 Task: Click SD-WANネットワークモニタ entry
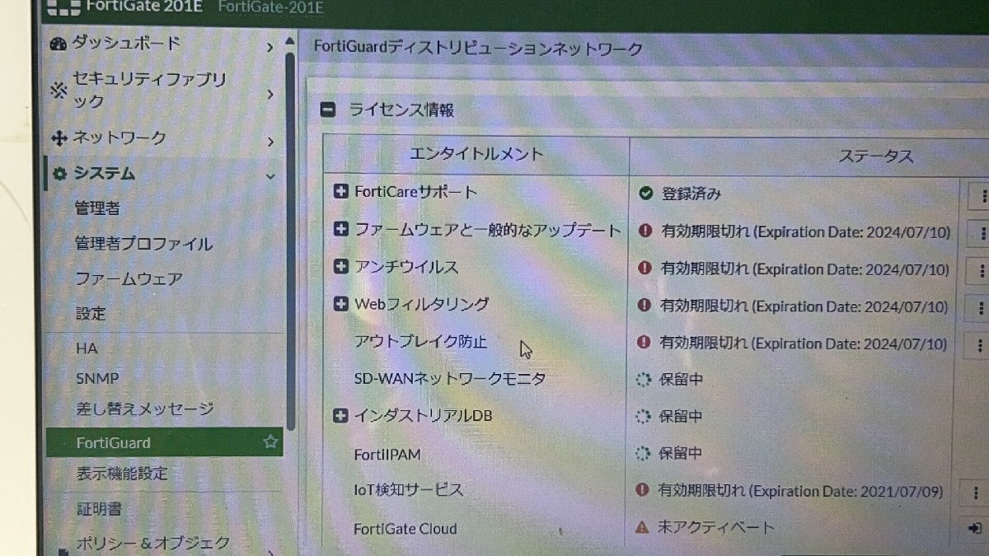449,379
